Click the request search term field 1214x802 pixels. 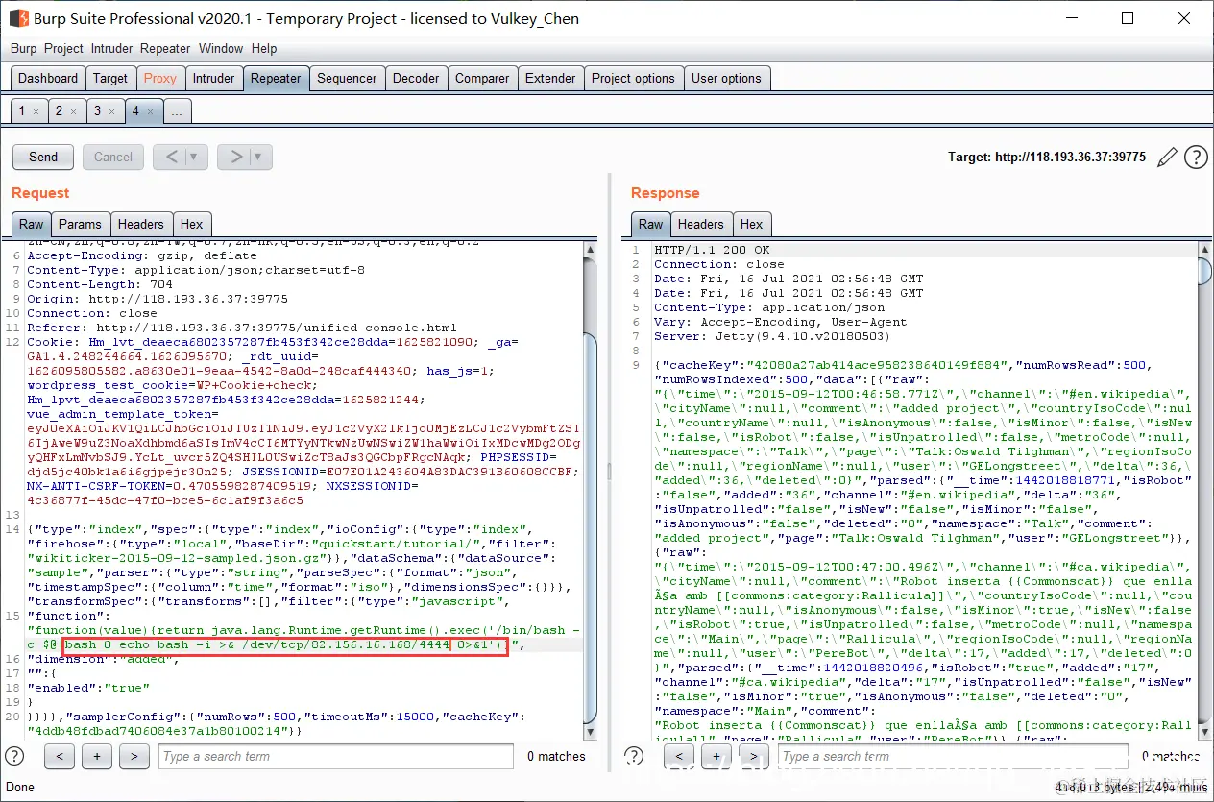click(x=336, y=756)
